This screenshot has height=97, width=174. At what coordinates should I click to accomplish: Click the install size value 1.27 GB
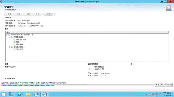click(103, 75)
